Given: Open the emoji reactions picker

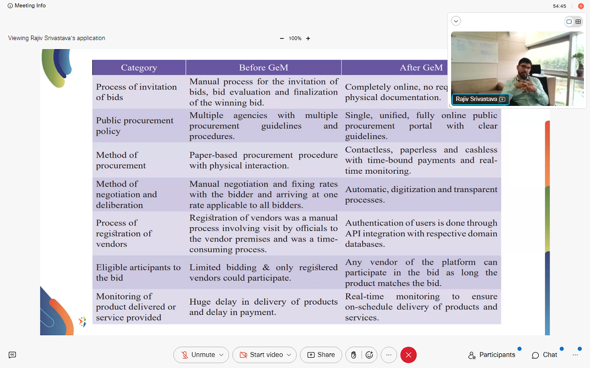Looking at the screenshot, I should point(369,355).
